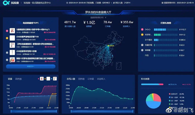Select the 在线人数 tab in center chart
The width and height of the screenshot is (195, 115).
71,79
